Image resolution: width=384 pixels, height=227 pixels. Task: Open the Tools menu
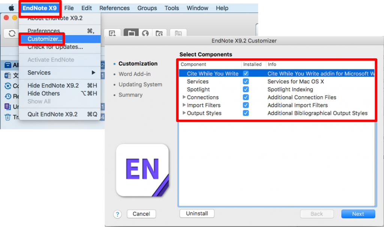pos(172,8)
